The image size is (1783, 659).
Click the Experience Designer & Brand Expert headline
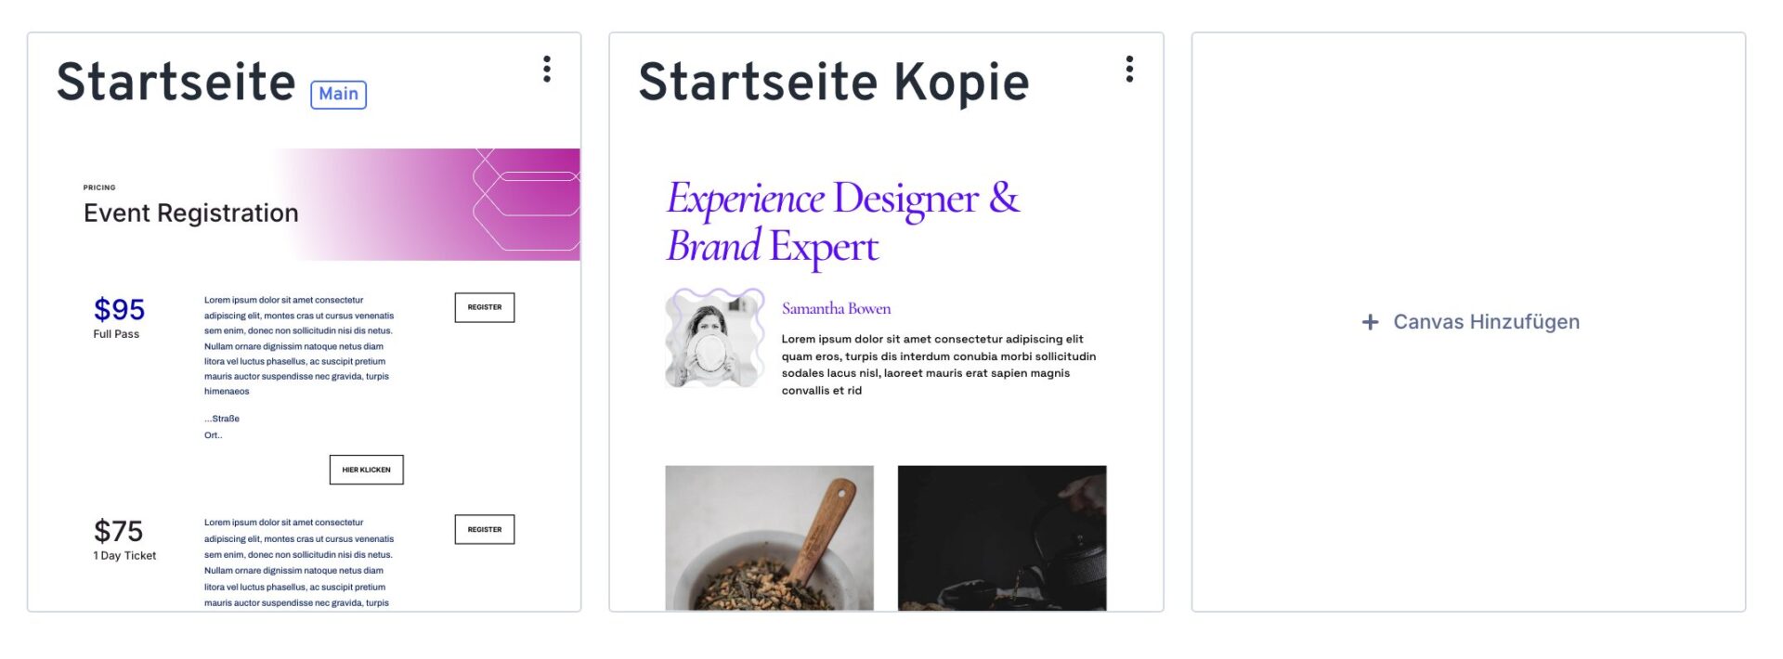pyautogui.click(x=842, y=223)
